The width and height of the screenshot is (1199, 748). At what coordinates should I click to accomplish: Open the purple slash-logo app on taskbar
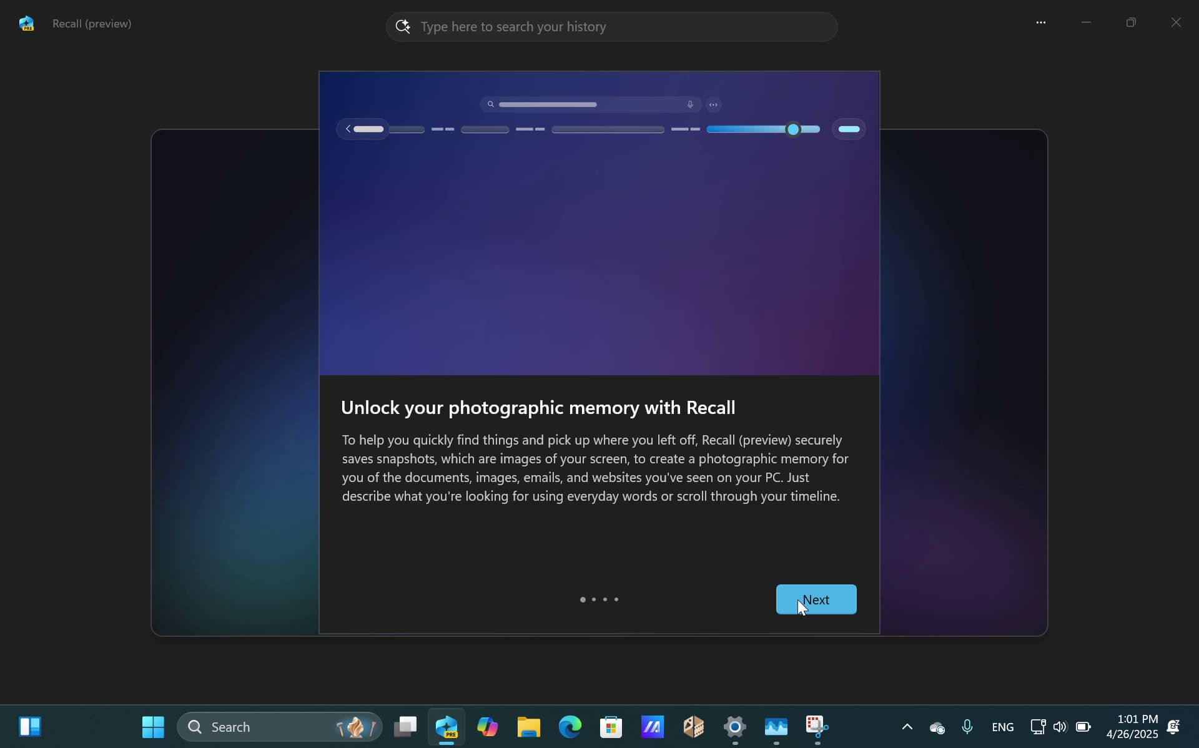[653, 727]
